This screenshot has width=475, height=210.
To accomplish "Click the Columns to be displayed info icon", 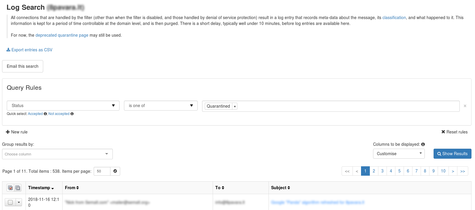I will tap(423, 144).
